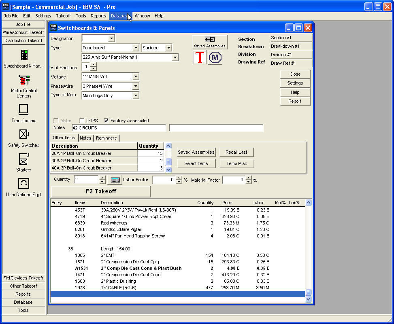This screenshot has width=394, height=324.
Task: Click the Recall Last button
Action: [236, 152]
